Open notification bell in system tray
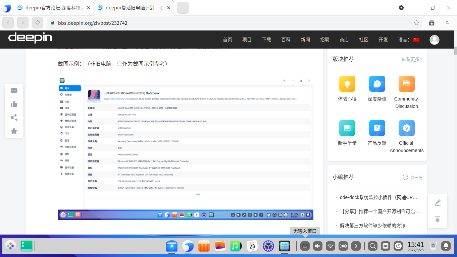The image size is (457, 257). [x=446, y=246]
